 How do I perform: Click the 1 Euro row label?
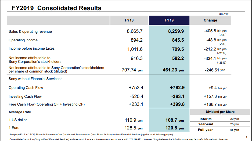(x=14, y=128)
